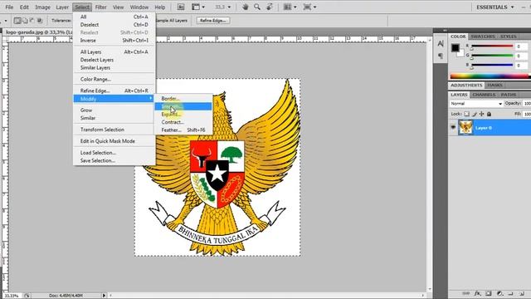
Task: Open the Image menu
Action: tap(42, 7)
